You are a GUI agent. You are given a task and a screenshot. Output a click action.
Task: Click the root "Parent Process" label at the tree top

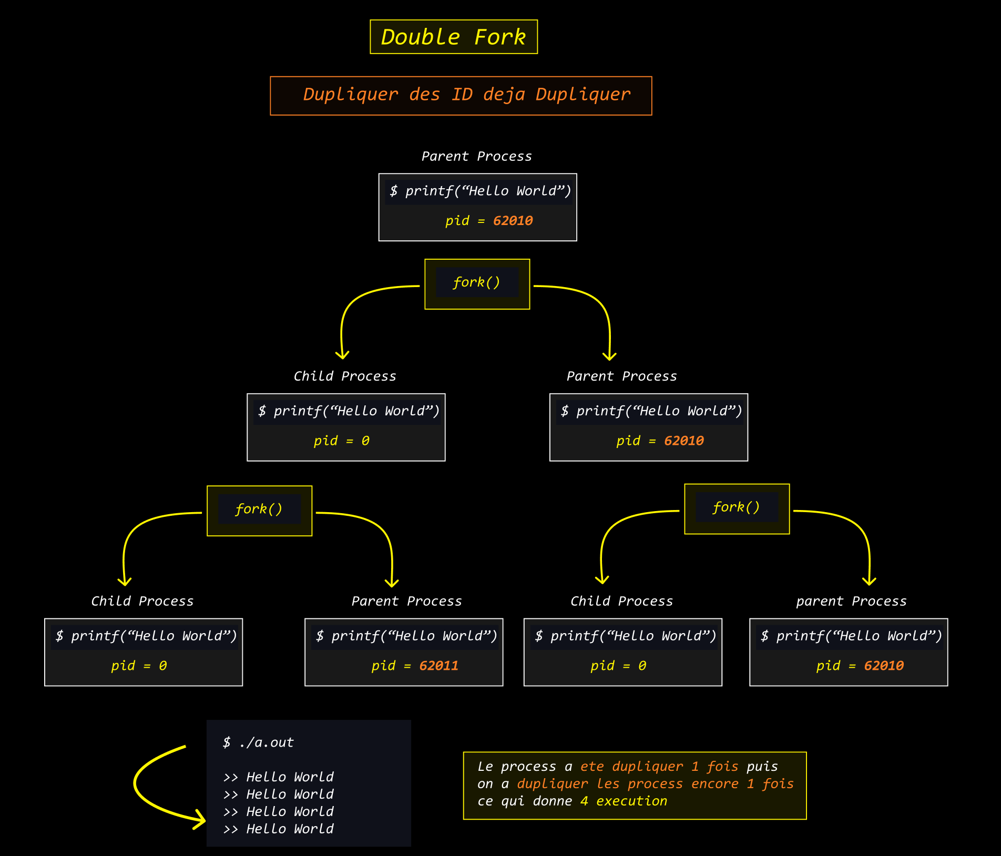(476, 156)
